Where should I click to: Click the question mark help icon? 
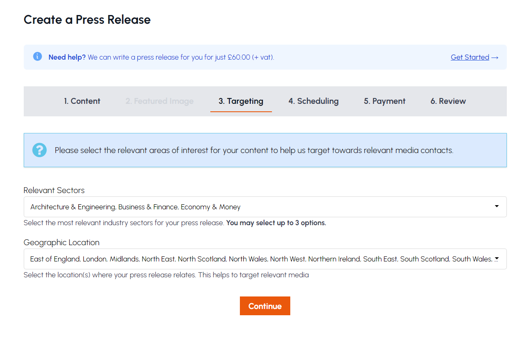pos(39,150)
